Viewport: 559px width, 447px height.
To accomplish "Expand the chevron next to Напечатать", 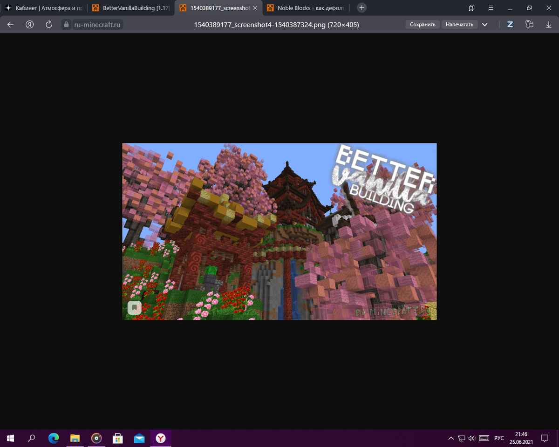I will 485,25.
